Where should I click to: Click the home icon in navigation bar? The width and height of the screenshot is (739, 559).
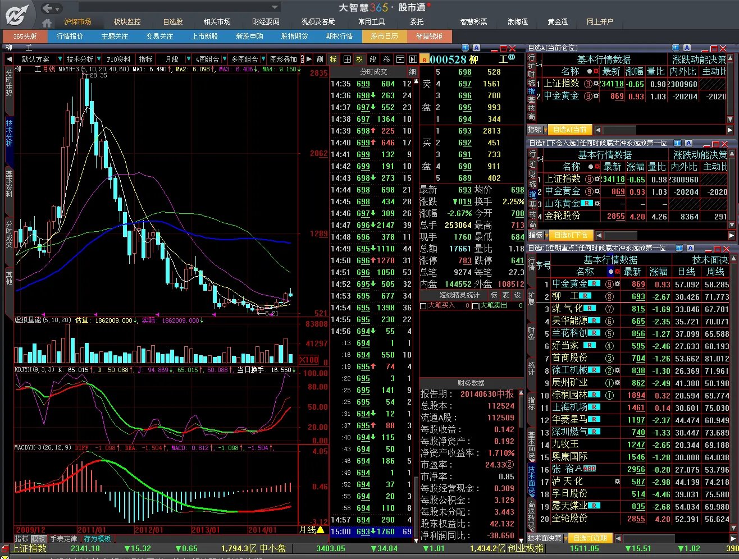point(47,22)
